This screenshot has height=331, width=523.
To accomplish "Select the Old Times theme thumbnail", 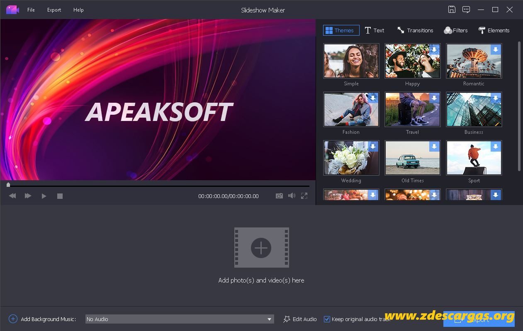I will pos(413,158).
